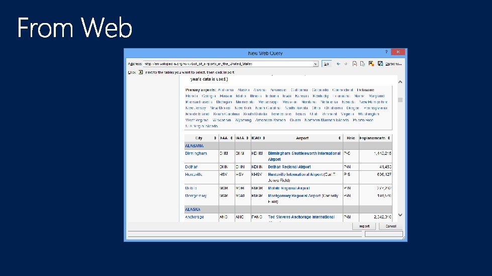This screenshot has width=492, height=276.
Task: Open the Wyoming link in Primary airports
Action: click(243, 120)
